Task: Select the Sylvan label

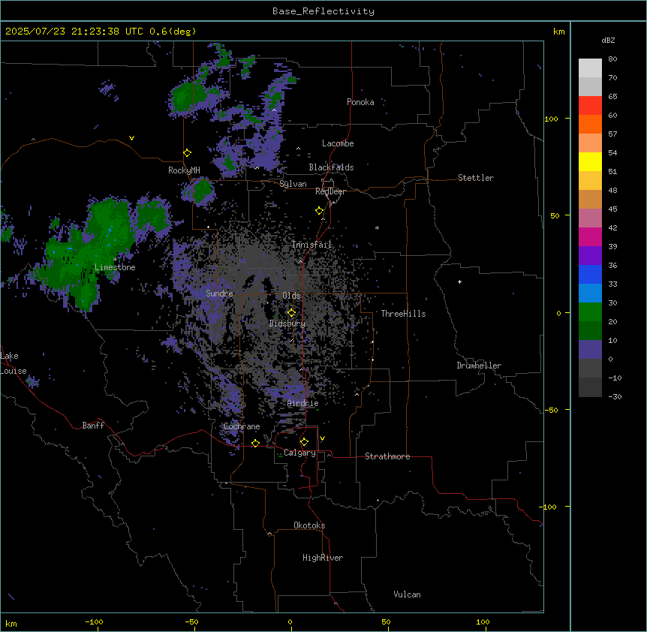Action: pos(293,184)
